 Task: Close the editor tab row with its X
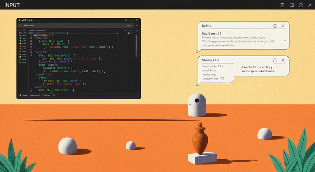(137, 31)
